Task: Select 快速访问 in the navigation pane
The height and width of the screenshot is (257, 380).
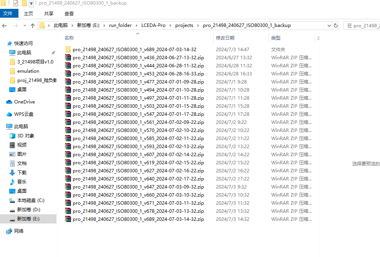Action: point(23,43)
